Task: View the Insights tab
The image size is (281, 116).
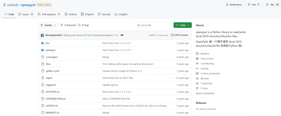Action: pyautogui.click(x=121, y=14)
